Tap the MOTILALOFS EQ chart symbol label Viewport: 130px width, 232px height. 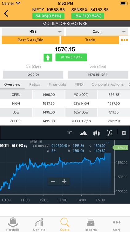pyautogui.click(x=14, y=146)
